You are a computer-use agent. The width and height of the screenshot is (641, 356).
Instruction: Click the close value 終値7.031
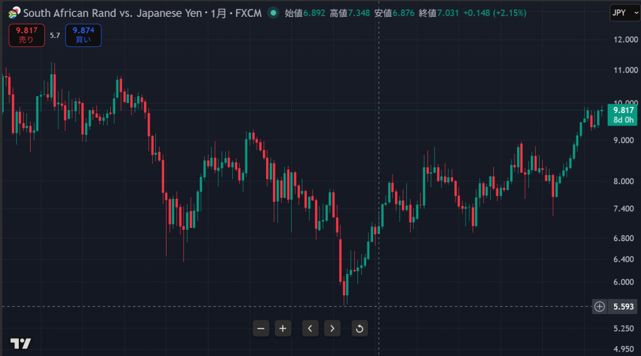coord(439,13)
